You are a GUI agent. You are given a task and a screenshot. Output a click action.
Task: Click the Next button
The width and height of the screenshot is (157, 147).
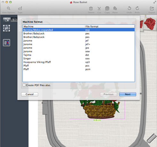pyautogui.click(x=128, y=94)
